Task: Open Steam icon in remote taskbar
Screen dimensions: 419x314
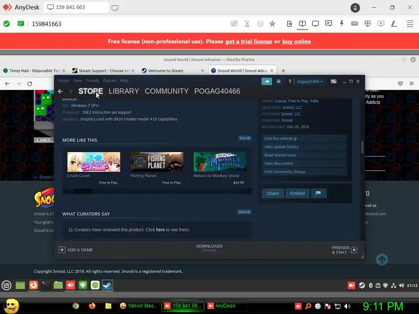Action: 108,285
